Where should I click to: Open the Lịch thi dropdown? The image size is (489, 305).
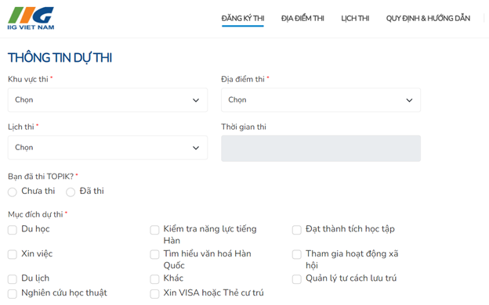107,148
